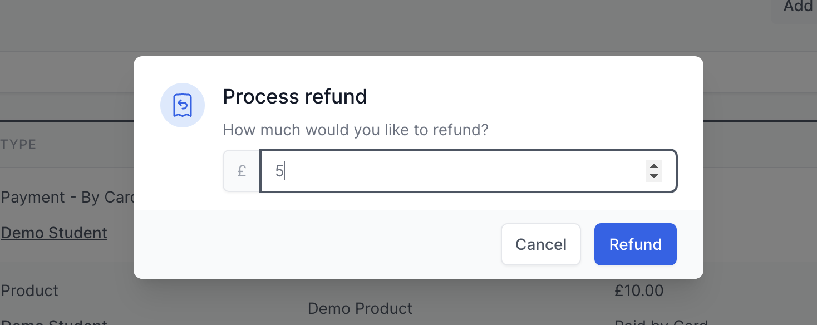Cancel the refund process

[x=540, y=244]
